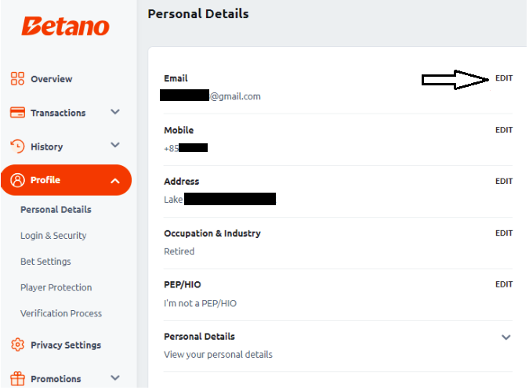Click the Betano logo
This screenshot has width=529, height=390.
66,27
